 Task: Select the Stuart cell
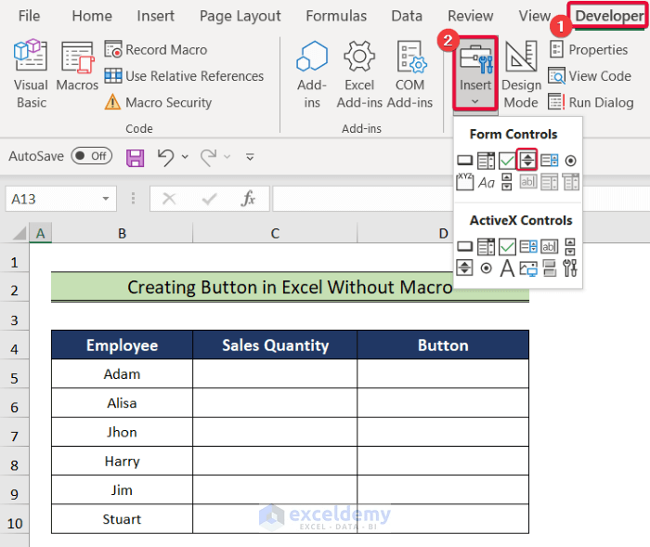(x=122, y=519)
